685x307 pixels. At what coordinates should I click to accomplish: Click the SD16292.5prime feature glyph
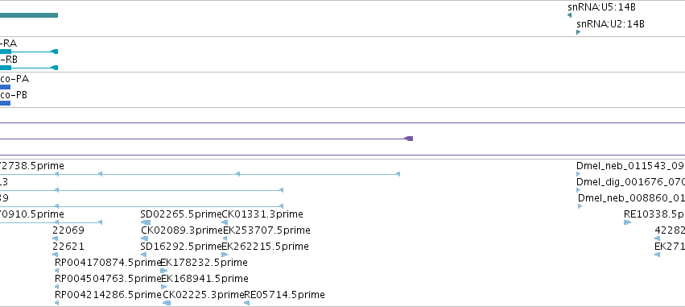pos(145,255)
